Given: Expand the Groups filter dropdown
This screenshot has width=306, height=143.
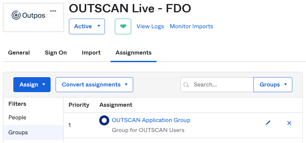Looking at the screenshot, I should (x=273, y=84).
